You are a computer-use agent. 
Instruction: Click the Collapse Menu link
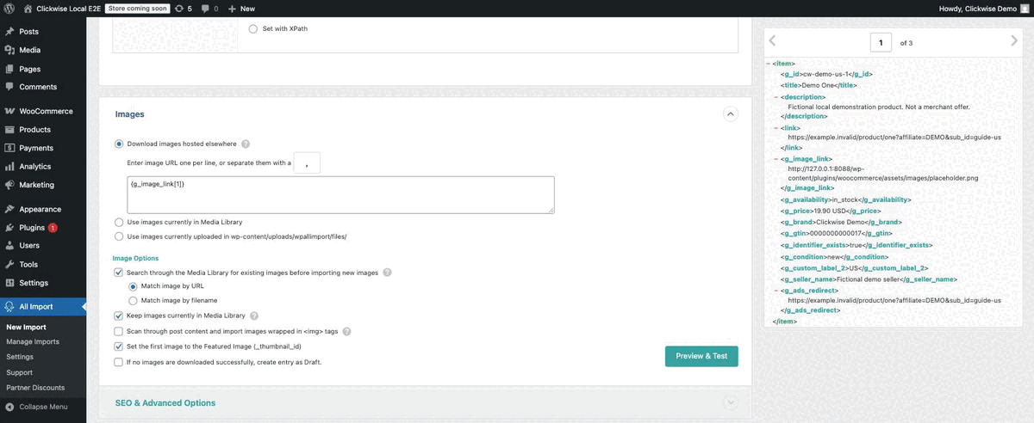click(x=43, y=407)
